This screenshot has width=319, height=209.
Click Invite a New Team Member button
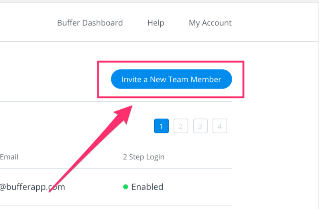pyautogui.click(x=171, y=79)
